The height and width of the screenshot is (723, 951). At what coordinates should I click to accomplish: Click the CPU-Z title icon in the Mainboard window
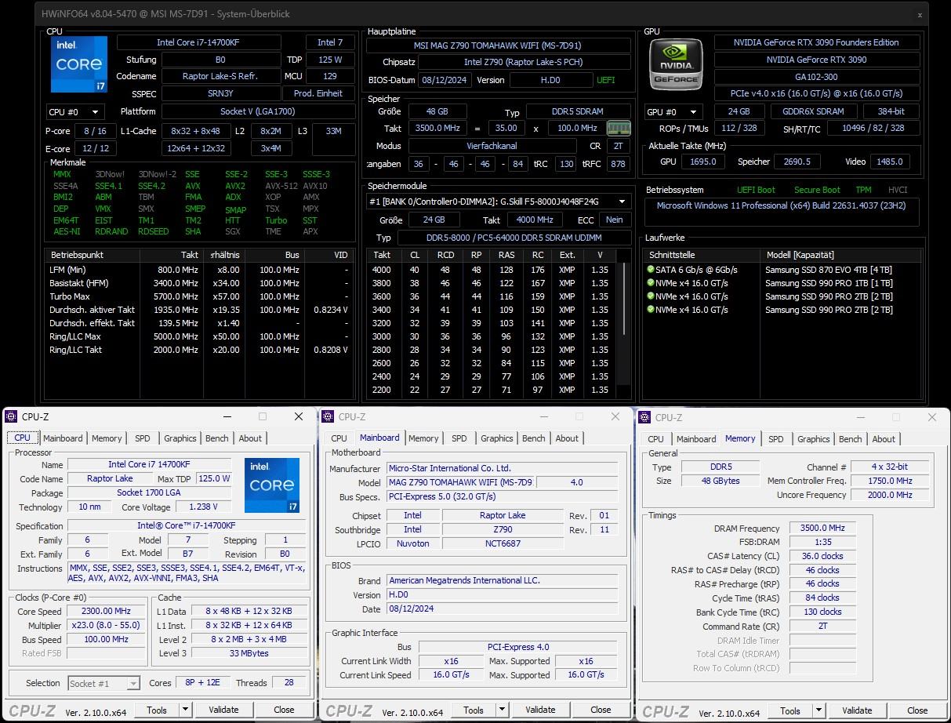click(329, 417)
